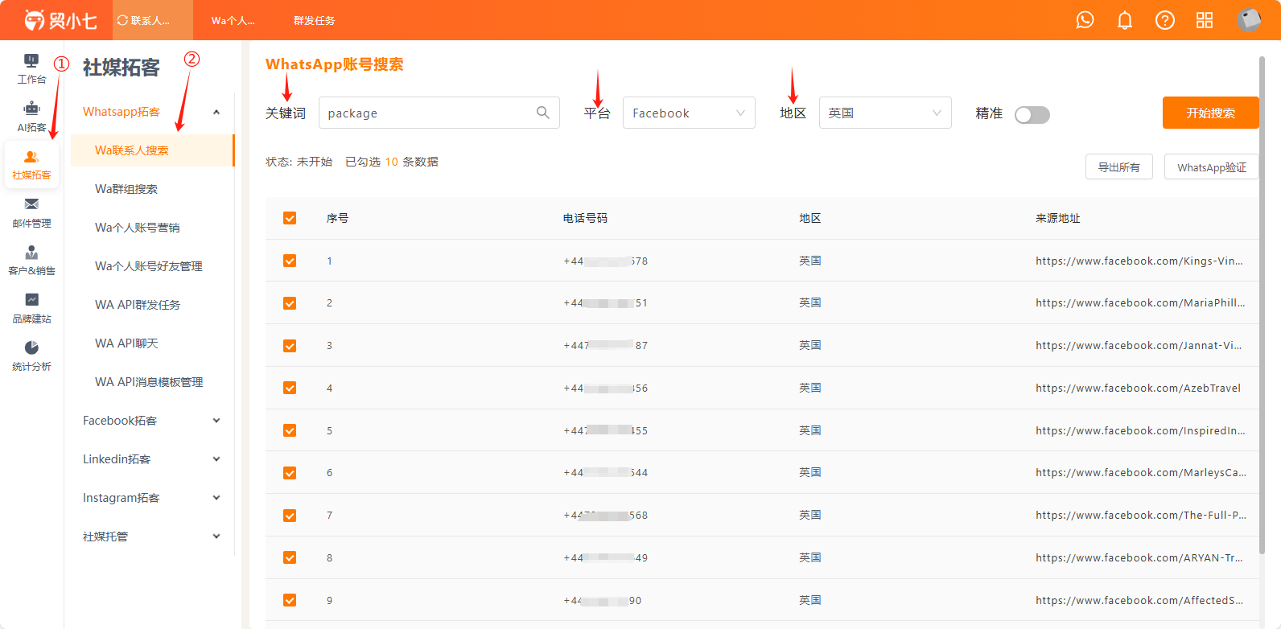Select 社媒拓客 sidebar icon
Screen dimensions: 1281x629
[31, 165]
